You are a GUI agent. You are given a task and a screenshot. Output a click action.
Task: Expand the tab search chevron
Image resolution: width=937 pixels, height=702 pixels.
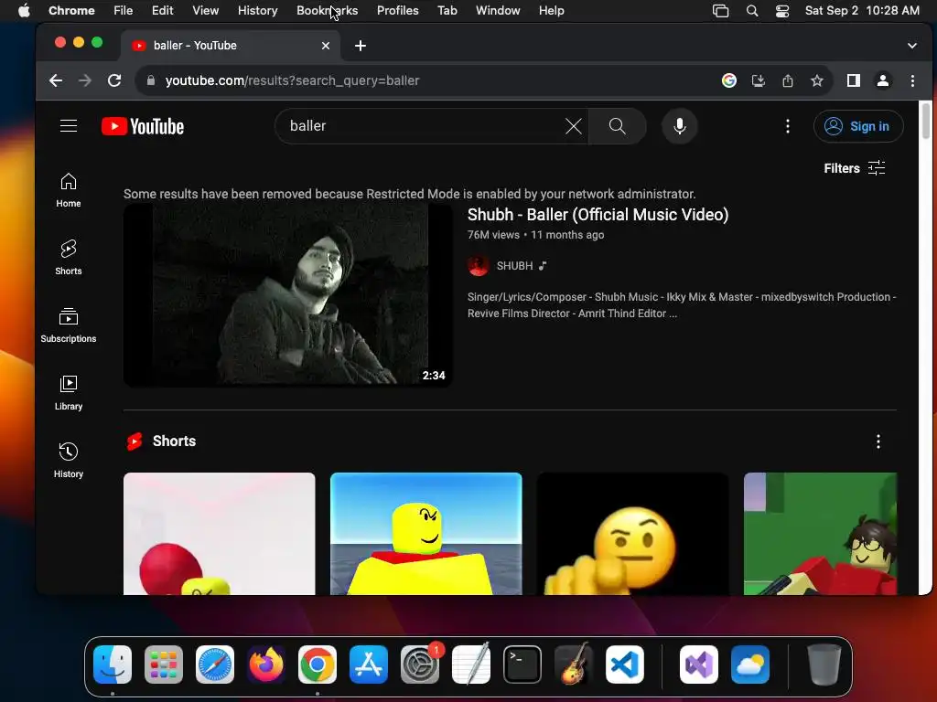coord(912,46)
